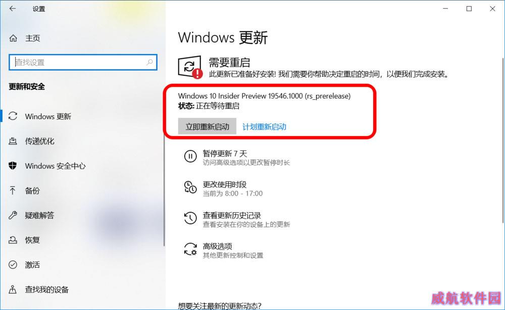Click the back arrow in Settings
The image size is (505, 310).
click(x=13, y=9)
